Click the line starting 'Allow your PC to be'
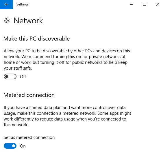Screen dimensions: 161x155 [67, 51]
